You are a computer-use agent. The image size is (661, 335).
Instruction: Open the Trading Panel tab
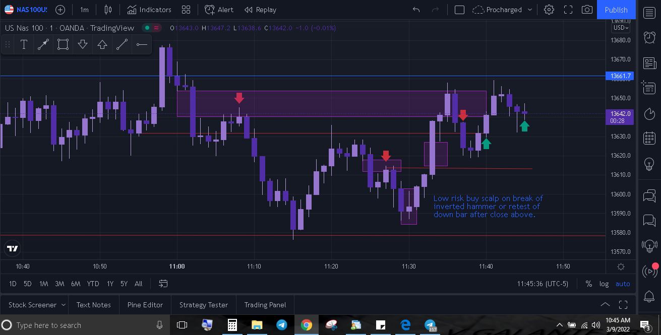[265, 305]
